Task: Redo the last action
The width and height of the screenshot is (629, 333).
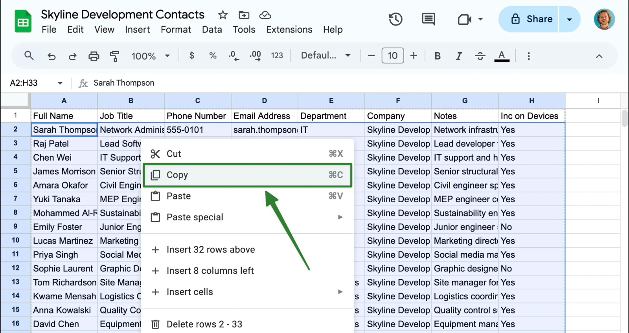Action: [x=72, y=56]
